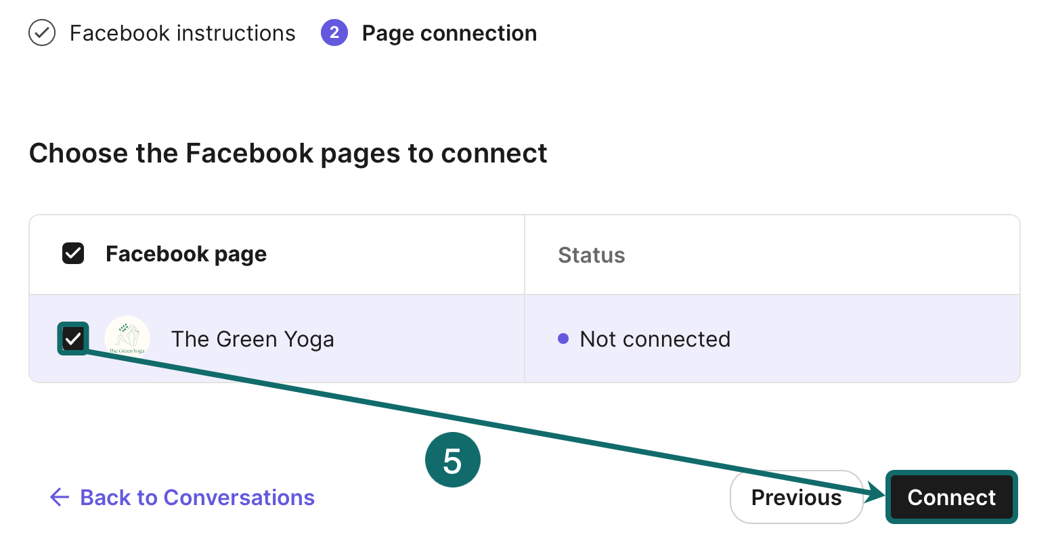Select the Page connection step

click(x=450, y=32)
